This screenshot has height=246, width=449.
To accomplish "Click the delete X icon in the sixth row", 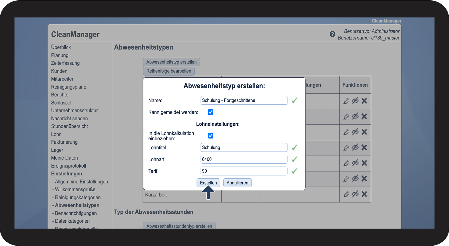I will tap(364, 179).
